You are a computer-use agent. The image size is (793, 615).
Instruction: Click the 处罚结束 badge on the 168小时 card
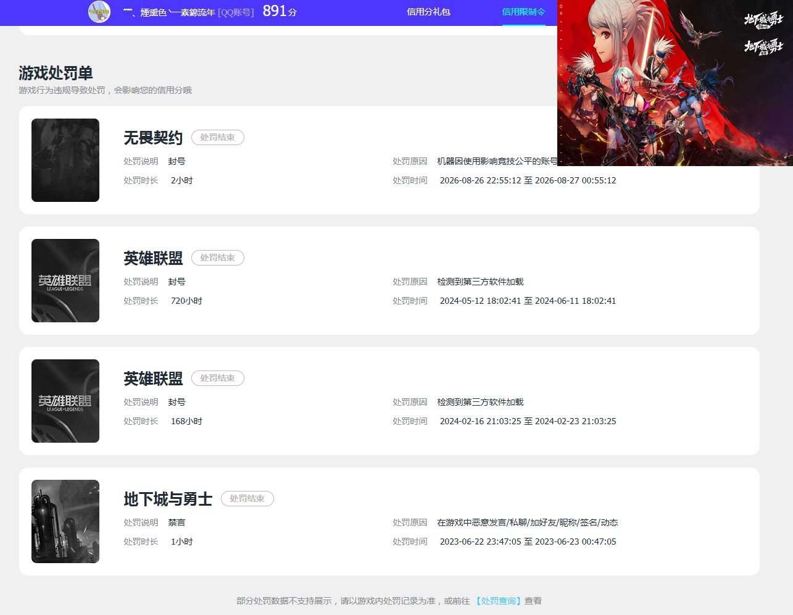point(217,378)
